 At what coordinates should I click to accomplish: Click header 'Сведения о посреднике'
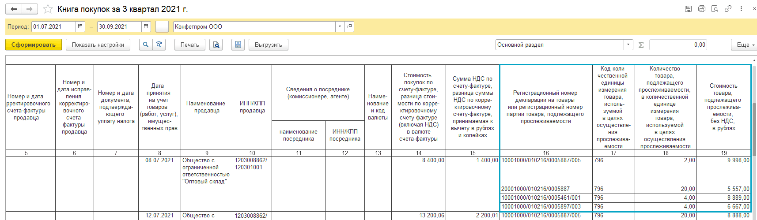tap(318, 93)
